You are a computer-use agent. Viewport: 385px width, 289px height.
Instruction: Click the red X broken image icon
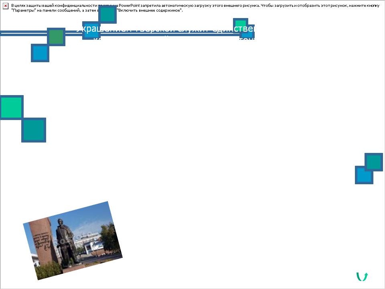[6, 6]
